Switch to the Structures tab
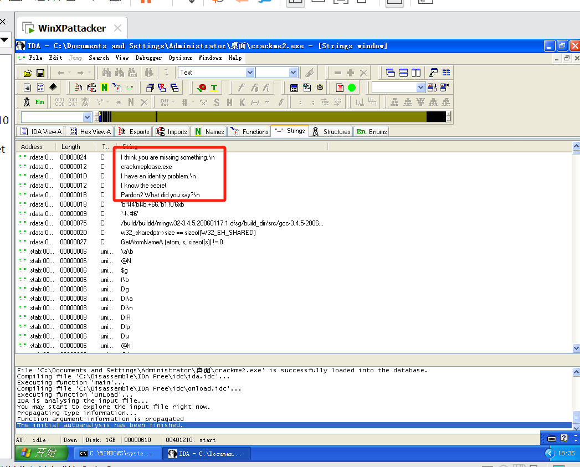Viewport: 580px width, 467px height. (331, 131)
